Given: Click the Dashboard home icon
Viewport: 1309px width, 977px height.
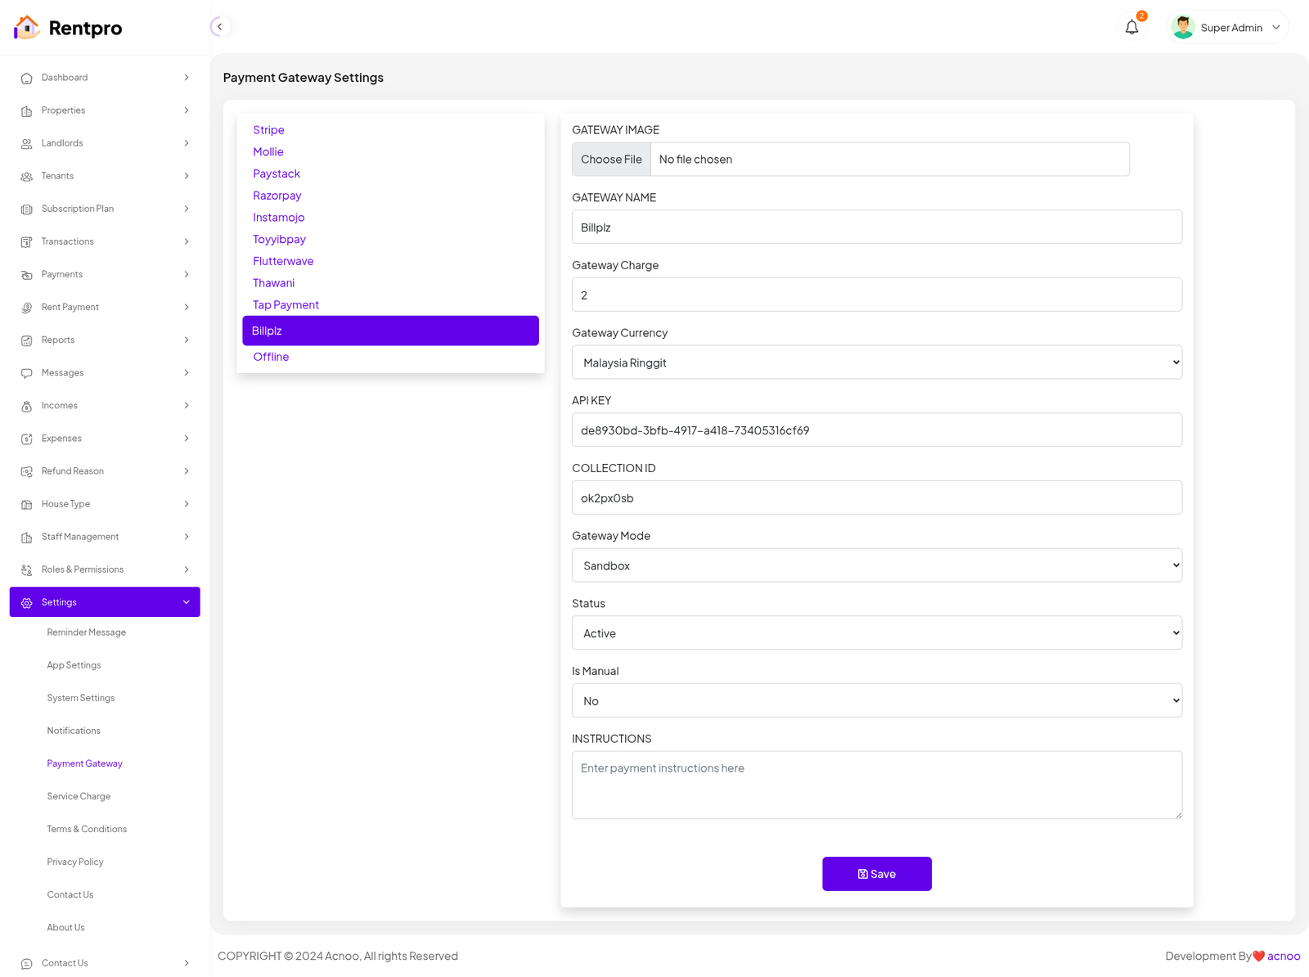Looking at the screenshot, I should 26,79.
